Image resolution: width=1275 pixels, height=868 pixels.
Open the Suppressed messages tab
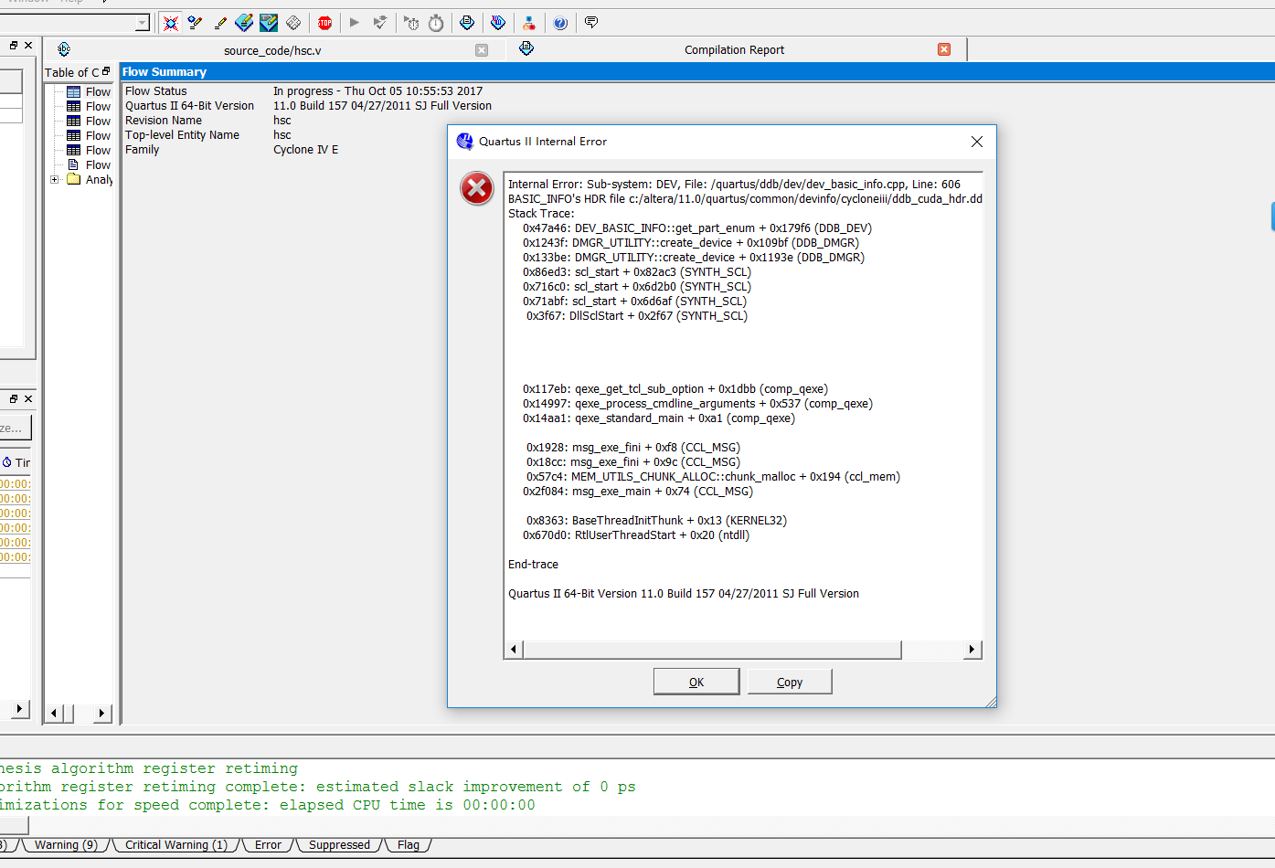pos(339,845)
